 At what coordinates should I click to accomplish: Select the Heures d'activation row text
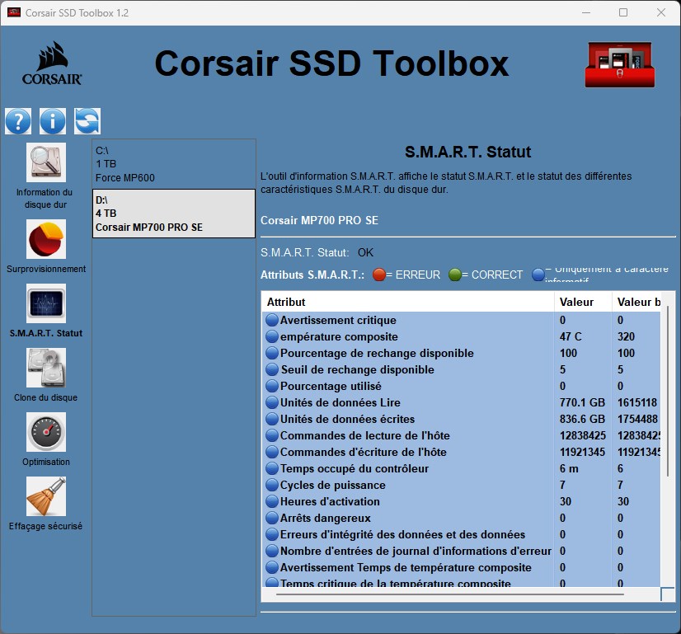(330, 501)
